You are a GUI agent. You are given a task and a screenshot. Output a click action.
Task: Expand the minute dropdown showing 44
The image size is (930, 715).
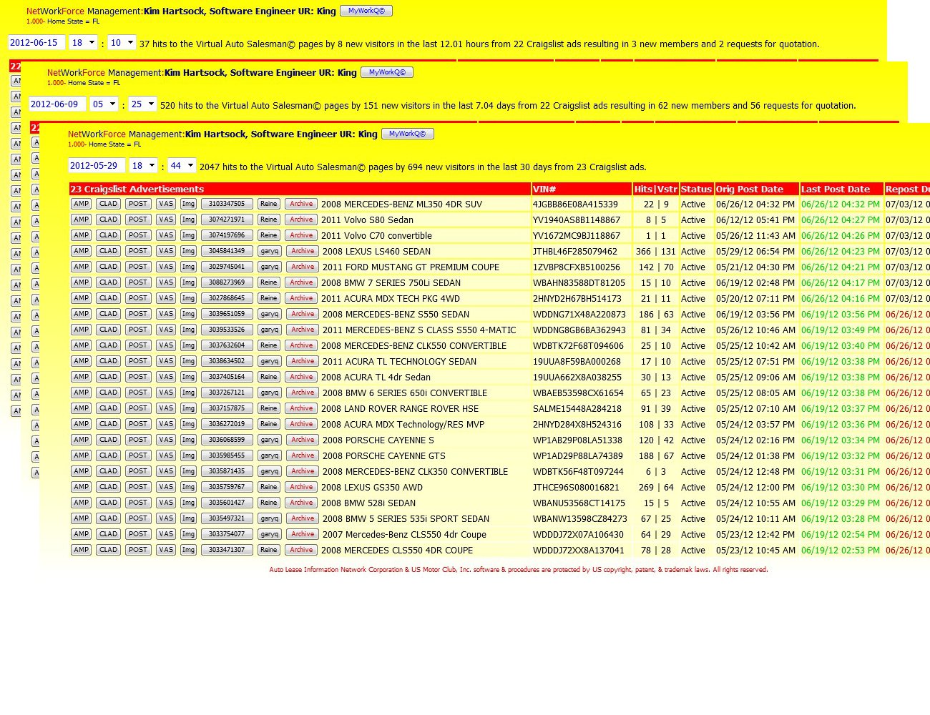coord(182,166)
